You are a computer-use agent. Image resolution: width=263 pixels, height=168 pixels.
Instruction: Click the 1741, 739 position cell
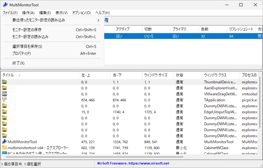click(x=120, y=148)
